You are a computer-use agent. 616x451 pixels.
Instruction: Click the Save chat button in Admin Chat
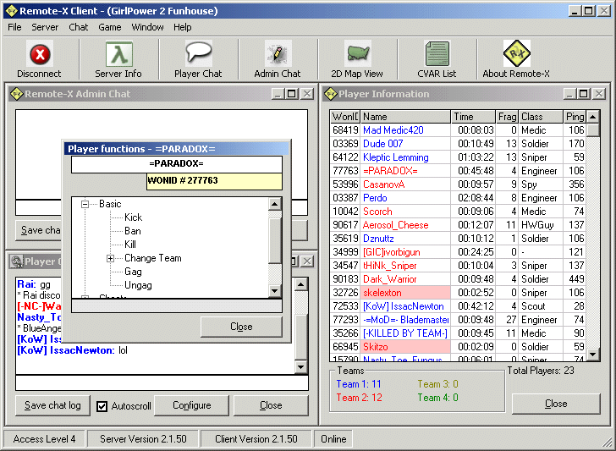(x=39, y=230)
